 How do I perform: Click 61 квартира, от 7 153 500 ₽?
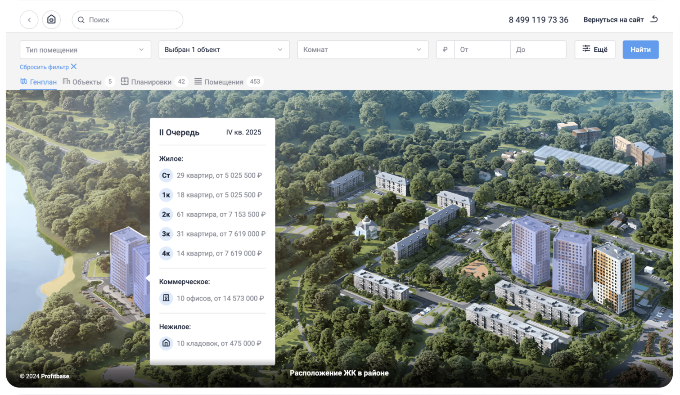point(221,215)
